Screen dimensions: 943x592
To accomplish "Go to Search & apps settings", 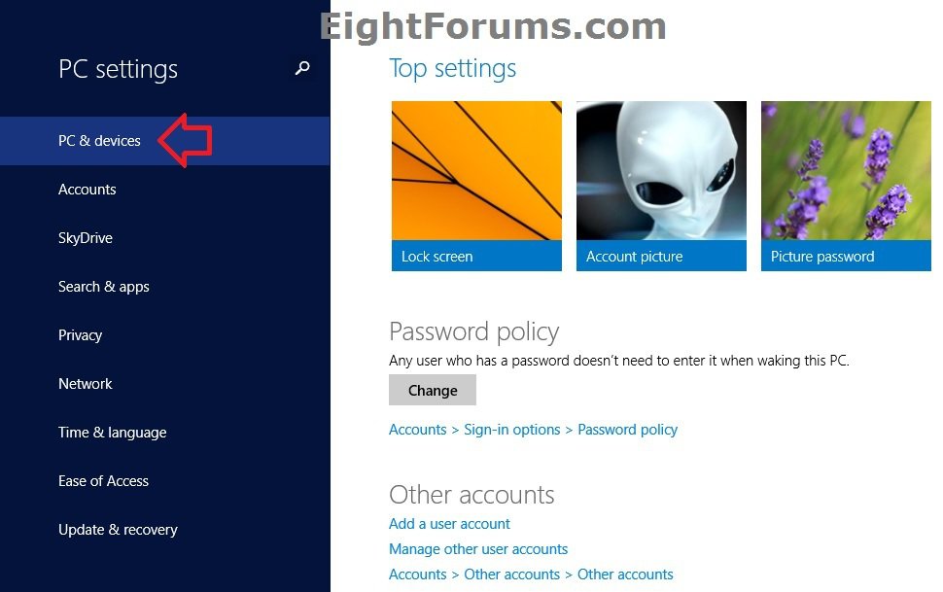I will tap(165, 287).
